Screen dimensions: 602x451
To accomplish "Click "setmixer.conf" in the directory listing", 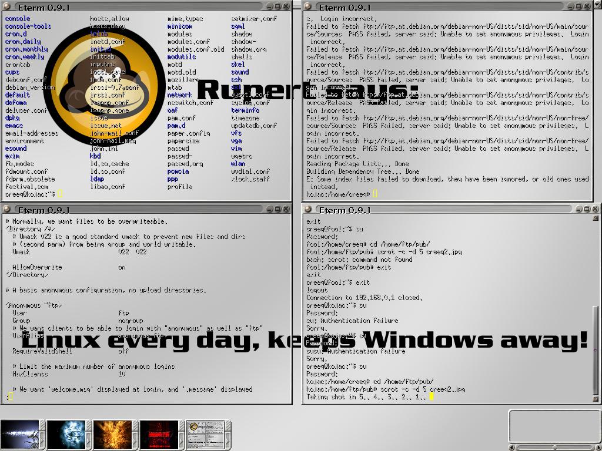I will click(254, 18).
